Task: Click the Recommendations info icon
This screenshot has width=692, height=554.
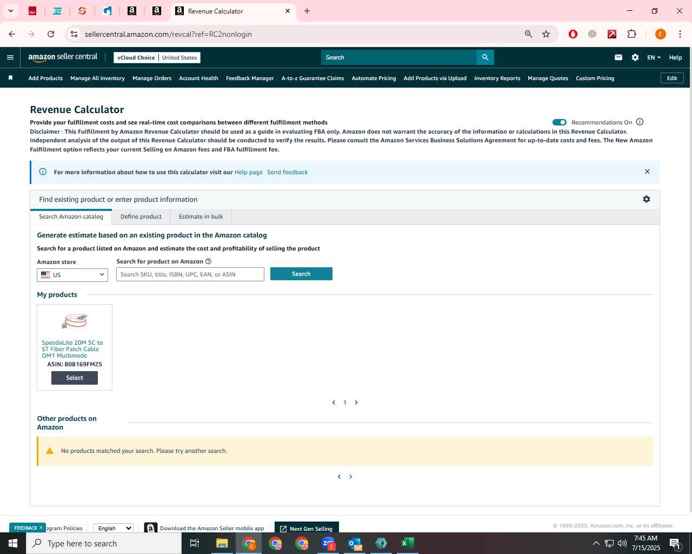Action: click(640, 122)
